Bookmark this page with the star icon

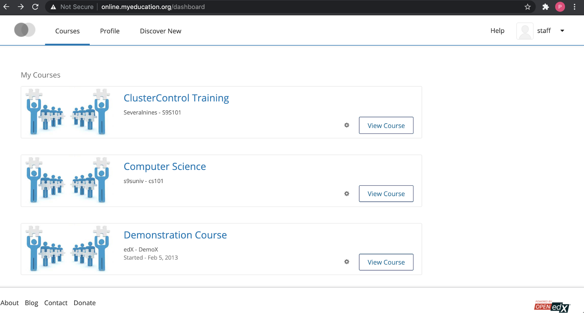coord(527,7)
